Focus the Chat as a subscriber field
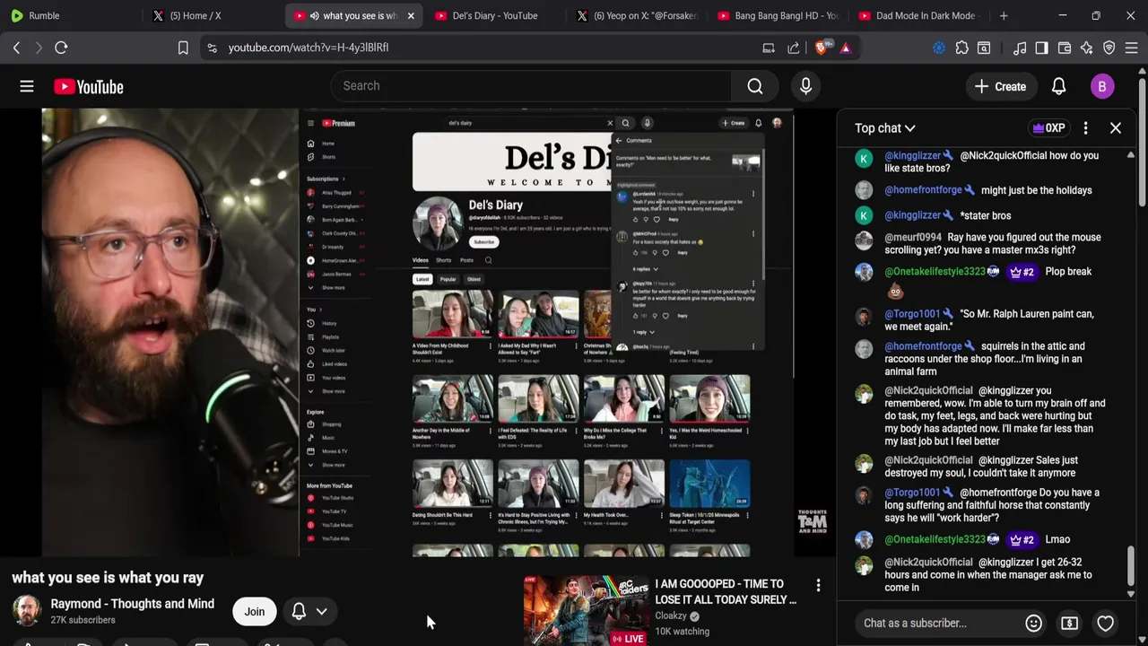Image resolution: width=1148 pixels, height=646 pixels. (x=942, y=623)
